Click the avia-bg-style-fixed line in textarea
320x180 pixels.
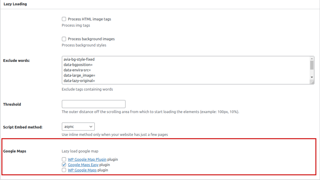click(79, 59)
